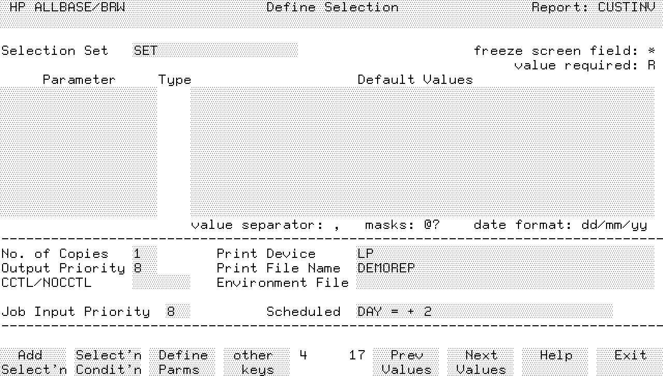663x376 pixels.
Task: Click the empty Environment File field
Action: pyautogui.click(x=505, y=283)
